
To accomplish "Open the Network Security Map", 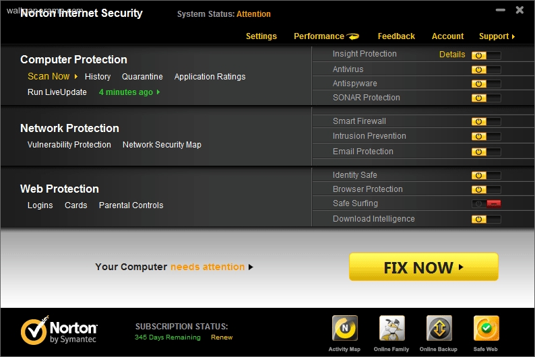I will (162, 145).
